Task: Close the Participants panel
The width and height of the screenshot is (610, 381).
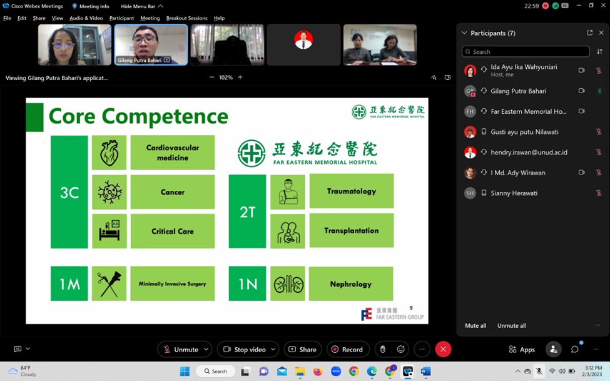Action: tap(601, 33)
